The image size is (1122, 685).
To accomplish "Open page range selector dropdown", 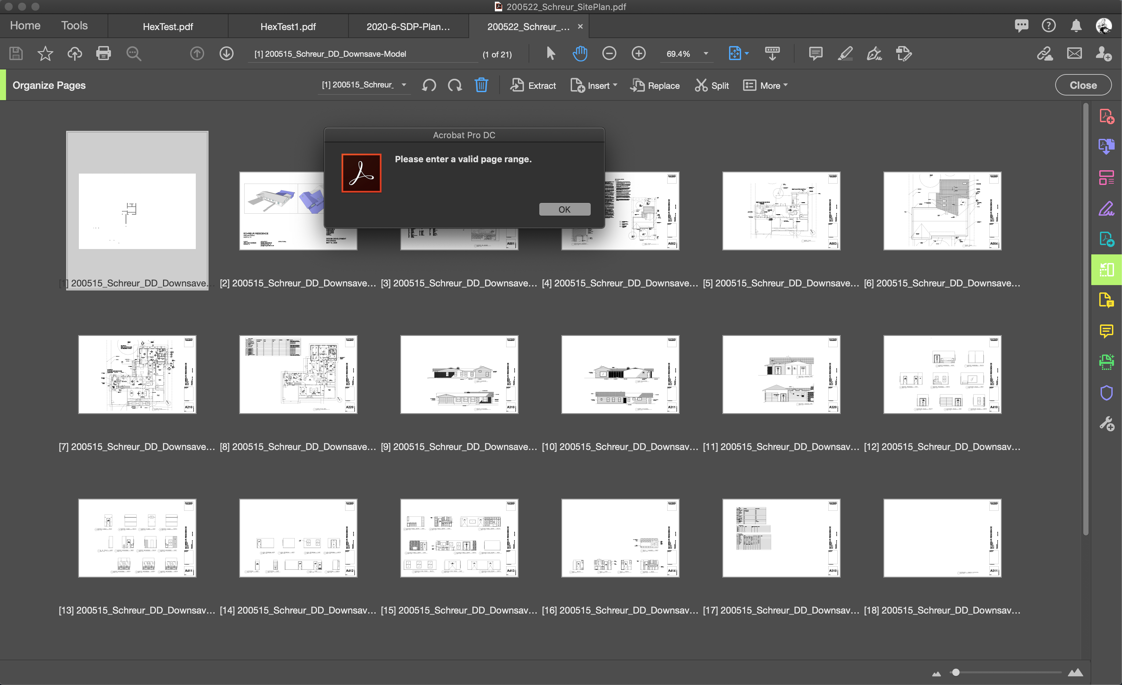I will [x=403, y=85].
